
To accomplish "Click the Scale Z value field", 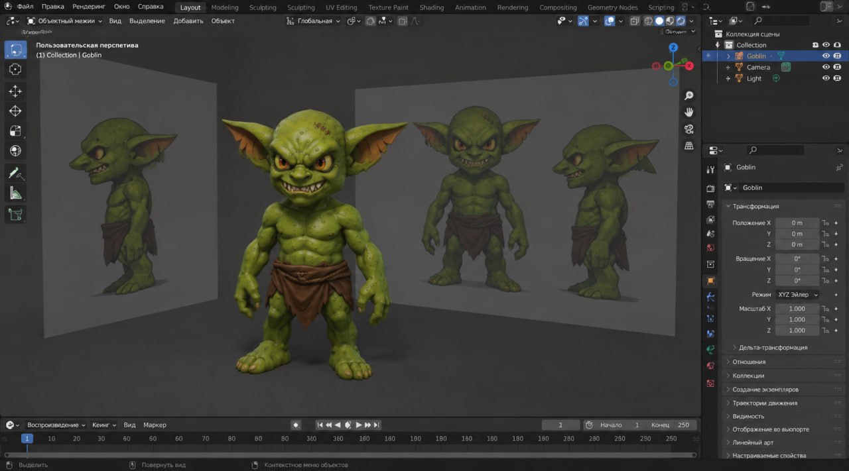I will click(797, 330).
